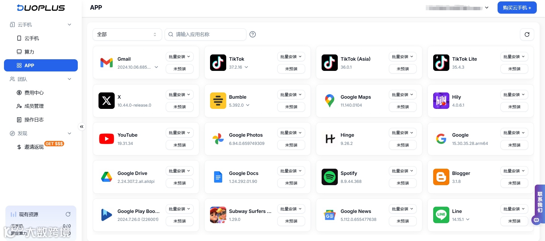Screen dimensions: 545x241
Task: Select the APP menu item
Action: point(41,65)
